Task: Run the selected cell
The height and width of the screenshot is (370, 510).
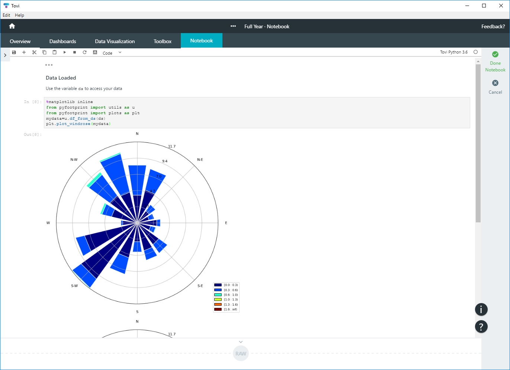Action: [64, 52]
